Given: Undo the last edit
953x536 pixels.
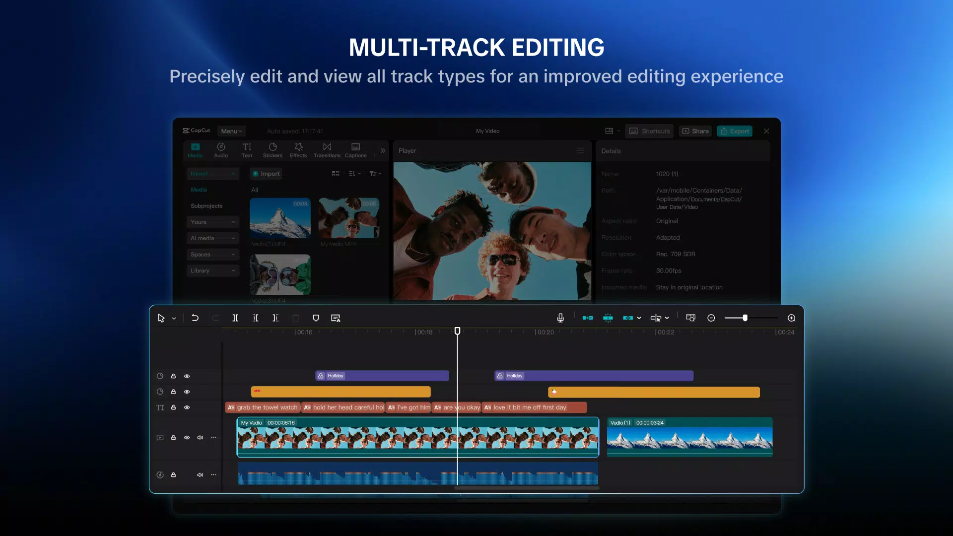Looking at the screenshot, I should click(x=195, y=318).
